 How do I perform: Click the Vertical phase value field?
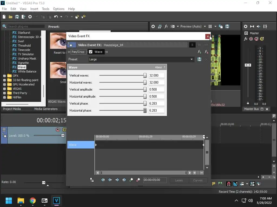click(157, 103)
